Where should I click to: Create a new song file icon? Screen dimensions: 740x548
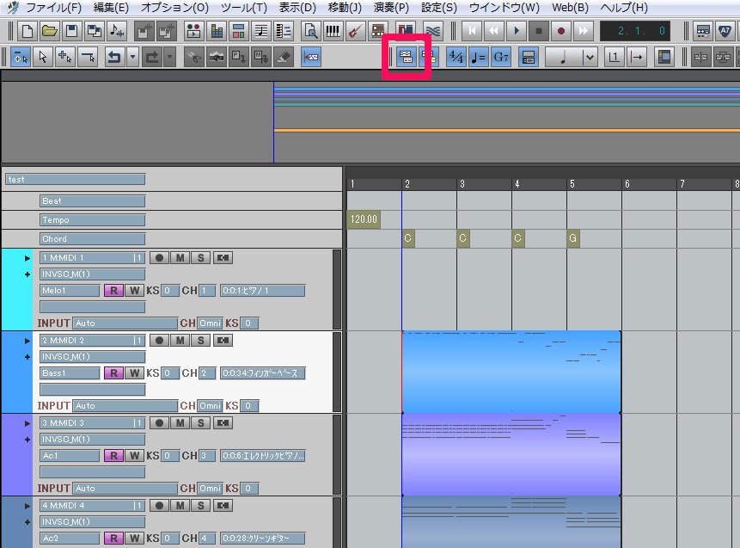[28, 31]
